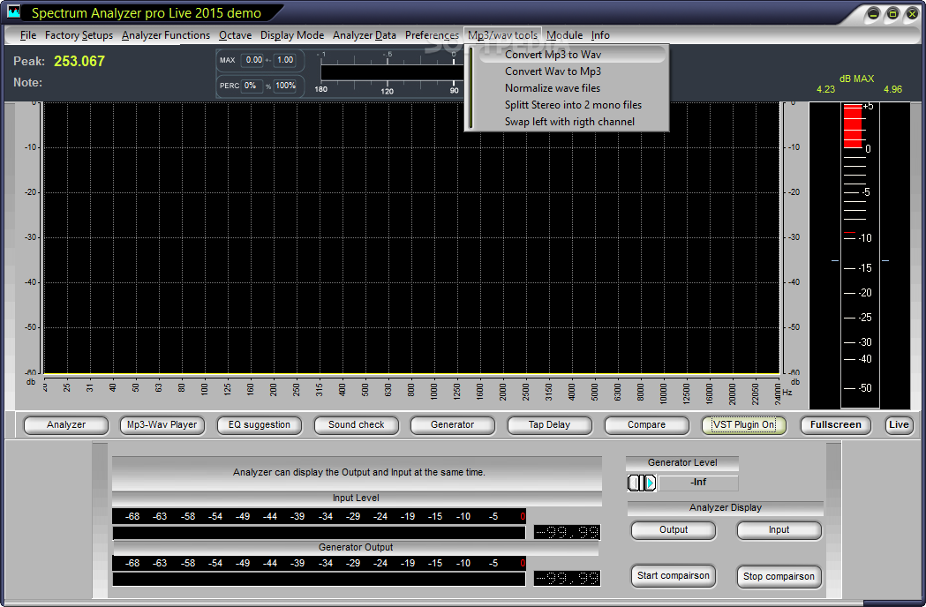Open the Module menu
The height and width of the screenshot is (607, 926).
click(x=564, y=35)
